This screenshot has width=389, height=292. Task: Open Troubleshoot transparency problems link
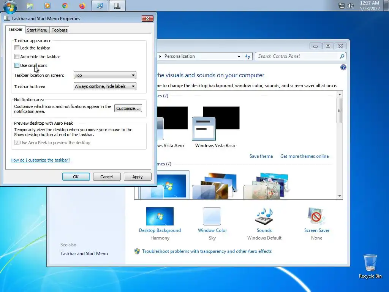tap(207, 251)
